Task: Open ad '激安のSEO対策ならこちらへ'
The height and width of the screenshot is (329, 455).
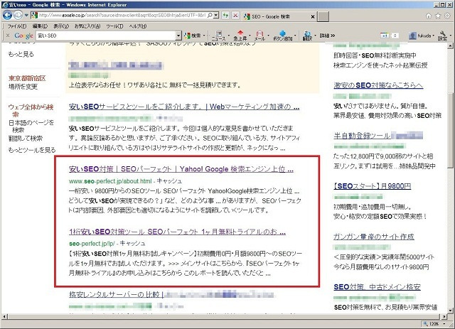Action: [378, 85]
